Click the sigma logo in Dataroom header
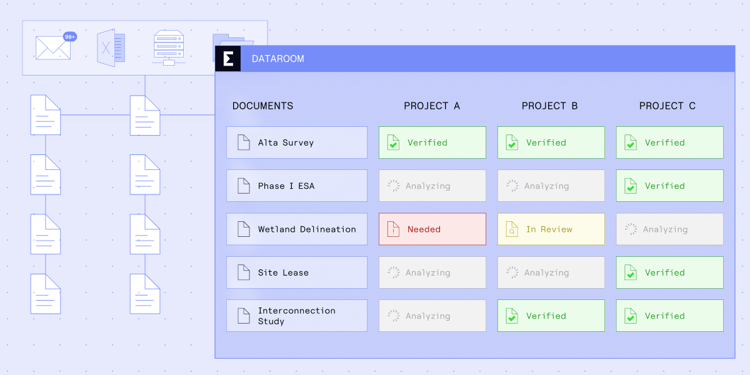This screenshot has width=750, height=375. tap(228, 59)
